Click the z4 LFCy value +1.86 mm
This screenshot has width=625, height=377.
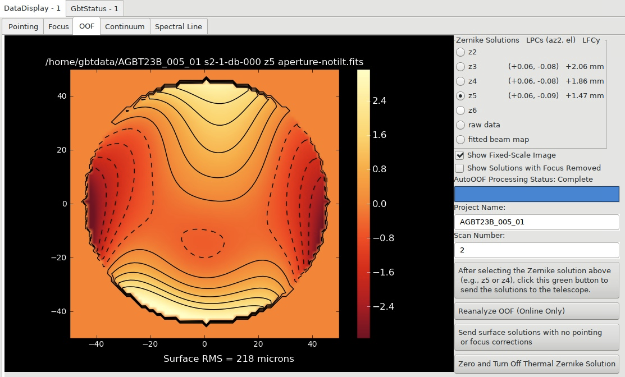(585, 81)
